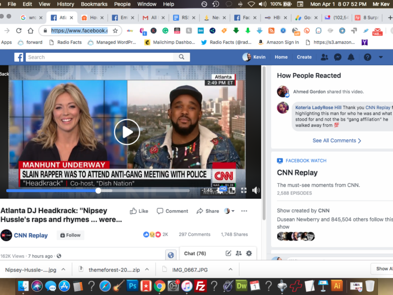Open Kevin's profile in Facebook header
This screenshot has width=393, height=295.
[x=254, y=57]
